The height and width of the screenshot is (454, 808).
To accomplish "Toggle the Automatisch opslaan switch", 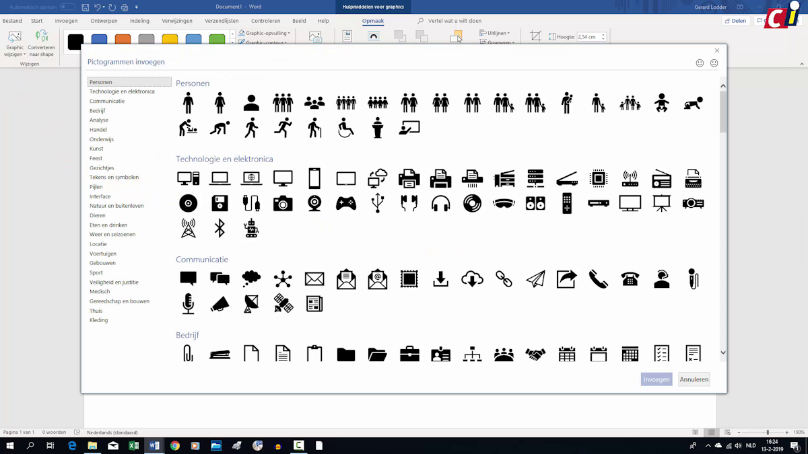I will 67,7.
